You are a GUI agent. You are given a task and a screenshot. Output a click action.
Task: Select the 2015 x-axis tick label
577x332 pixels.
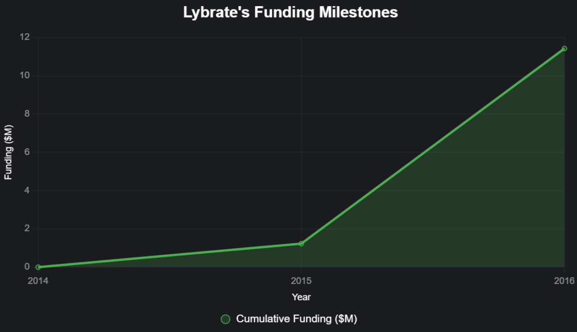point(301,280)
